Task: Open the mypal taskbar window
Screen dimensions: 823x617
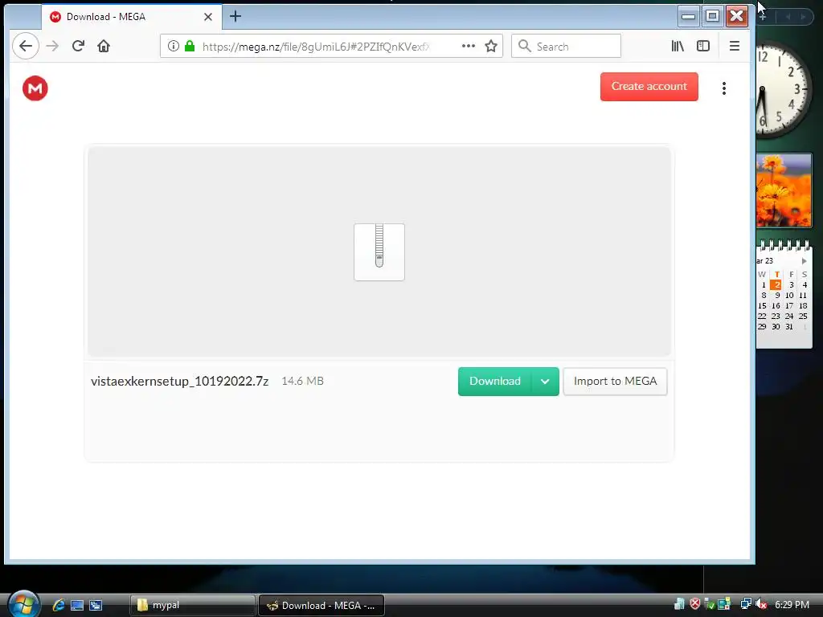Action: (x=192, y=605)
